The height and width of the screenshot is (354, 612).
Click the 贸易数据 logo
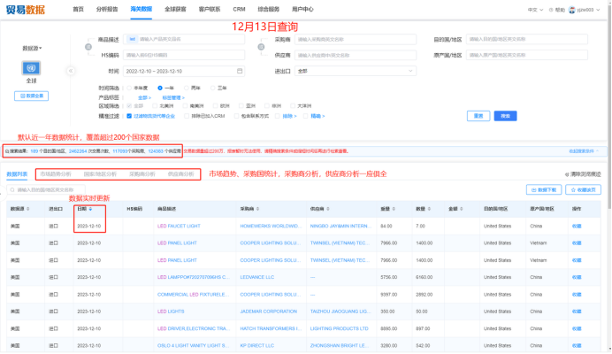coord(28,9)
